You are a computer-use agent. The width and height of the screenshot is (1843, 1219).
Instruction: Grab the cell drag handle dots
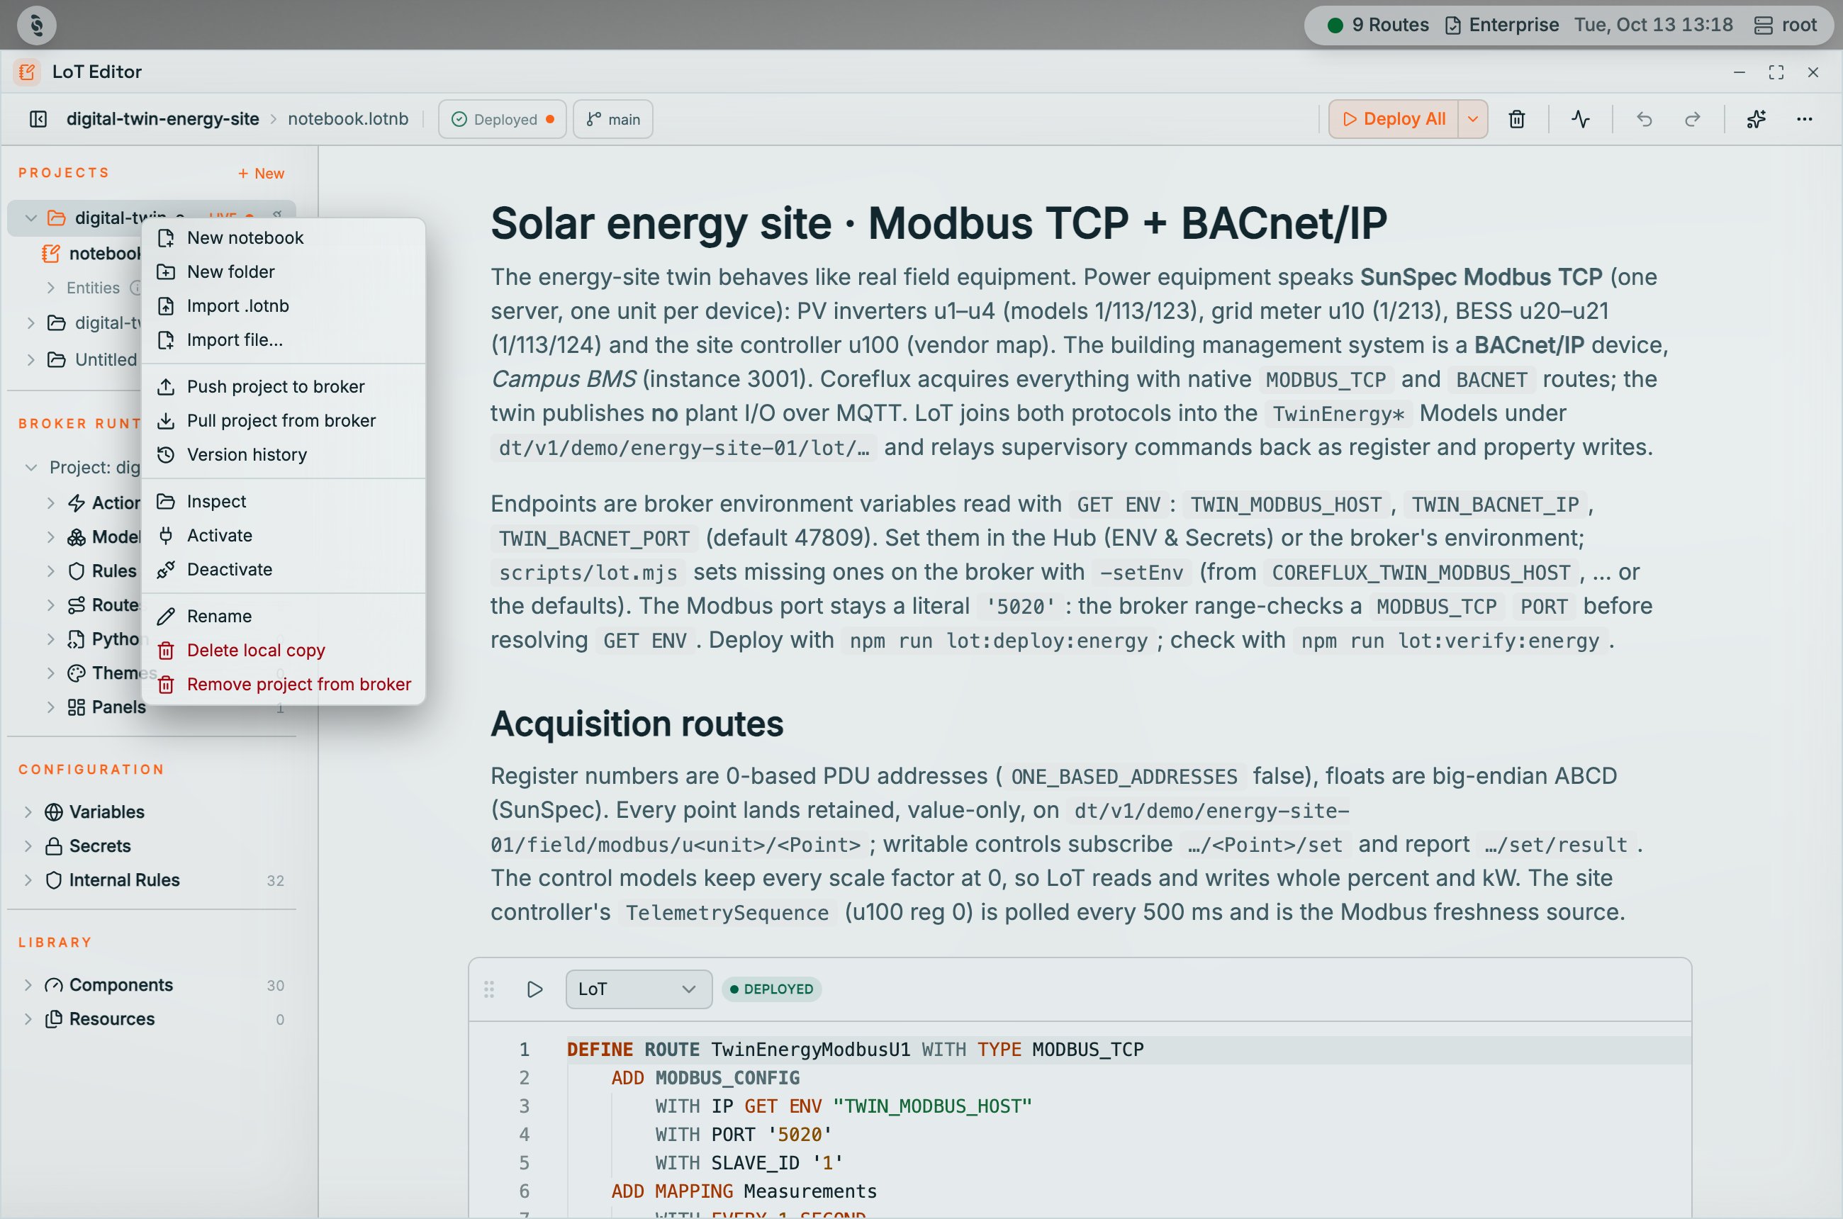(489, 989)
